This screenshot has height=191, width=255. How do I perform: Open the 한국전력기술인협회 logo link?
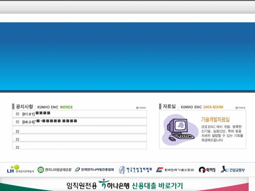tap(175, 170)
